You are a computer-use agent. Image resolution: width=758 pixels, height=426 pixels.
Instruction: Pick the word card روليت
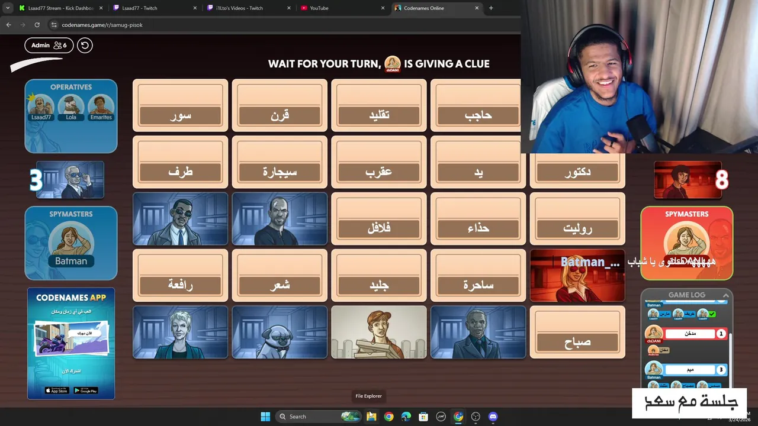point(577,219)
